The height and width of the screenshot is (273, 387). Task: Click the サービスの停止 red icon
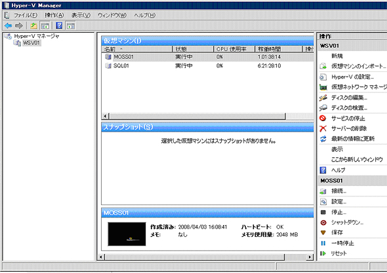323,118
